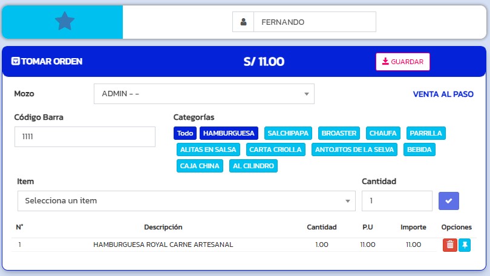The image size is (490, 276).
Task: Open the Venta al Paso link
Action: tap(443, 94)
